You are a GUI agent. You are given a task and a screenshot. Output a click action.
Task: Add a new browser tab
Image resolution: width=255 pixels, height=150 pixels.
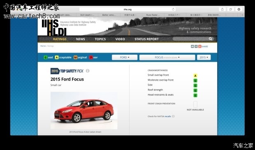[x=242, y=15]
